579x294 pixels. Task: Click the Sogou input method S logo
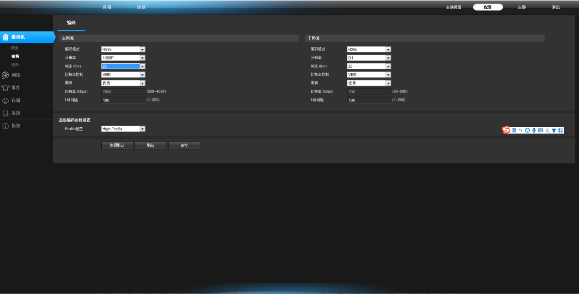coord(506,131)
